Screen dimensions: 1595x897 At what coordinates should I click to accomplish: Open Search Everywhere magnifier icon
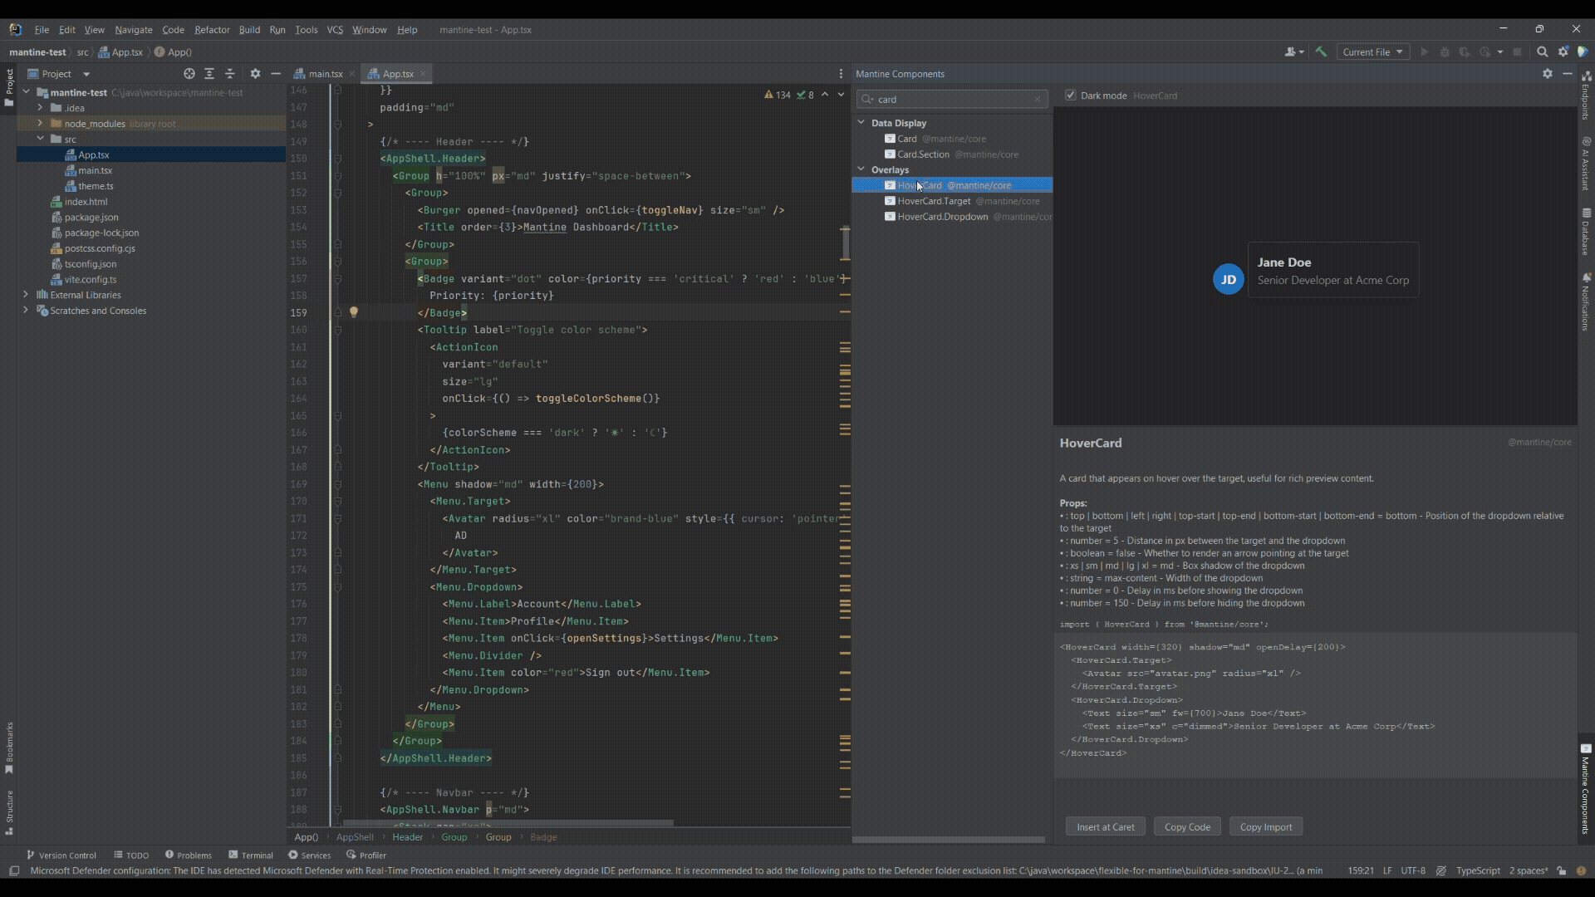tap(1543, 51)
